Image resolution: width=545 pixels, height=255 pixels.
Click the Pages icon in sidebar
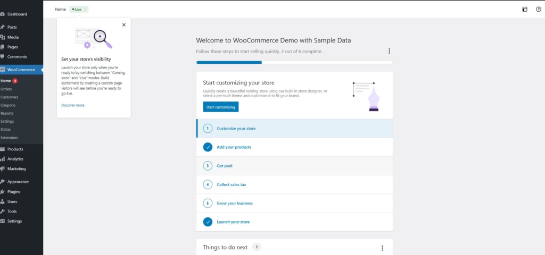(2, 47)
